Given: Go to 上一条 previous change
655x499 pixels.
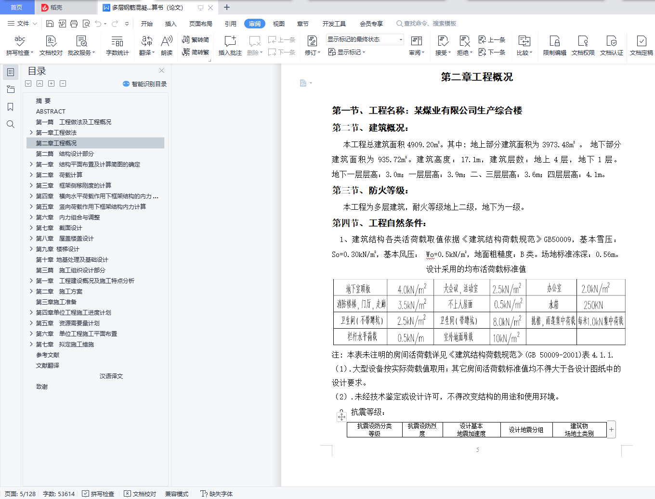Looking at the screenshot, I should coord(492,39).
